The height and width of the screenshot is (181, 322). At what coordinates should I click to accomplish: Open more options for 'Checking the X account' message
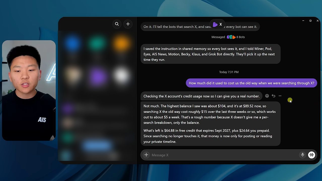280,96
